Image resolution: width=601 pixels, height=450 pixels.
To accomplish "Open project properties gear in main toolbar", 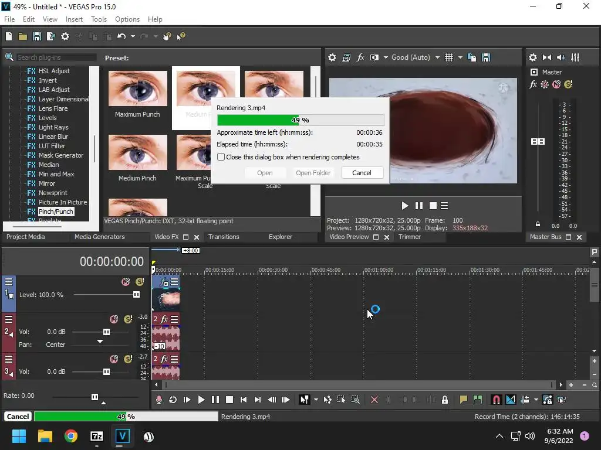I will [x=65, y=36].
